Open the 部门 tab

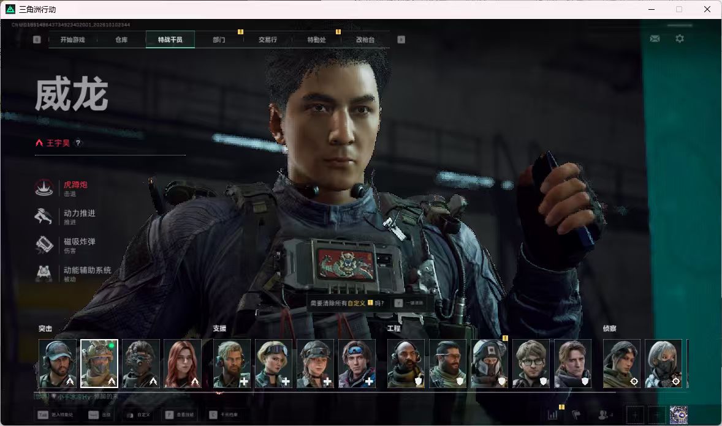click(x=219, y=40)
